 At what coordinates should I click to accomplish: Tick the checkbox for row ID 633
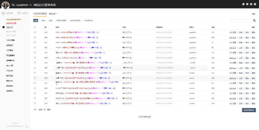(x=35, y=88)
